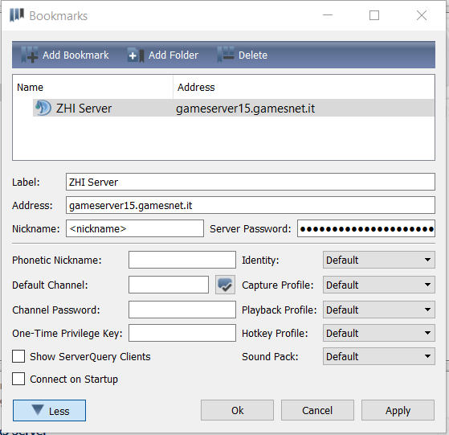Open the Hotkey Profile dropdown
This screenshot has width=449, height=435.
pyautogui.click(x=379, y=333)
